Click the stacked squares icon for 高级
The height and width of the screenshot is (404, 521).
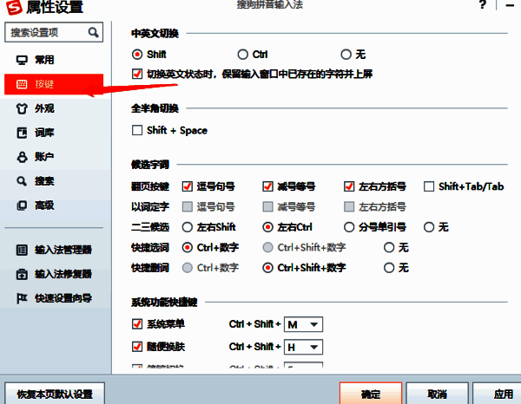22,205
